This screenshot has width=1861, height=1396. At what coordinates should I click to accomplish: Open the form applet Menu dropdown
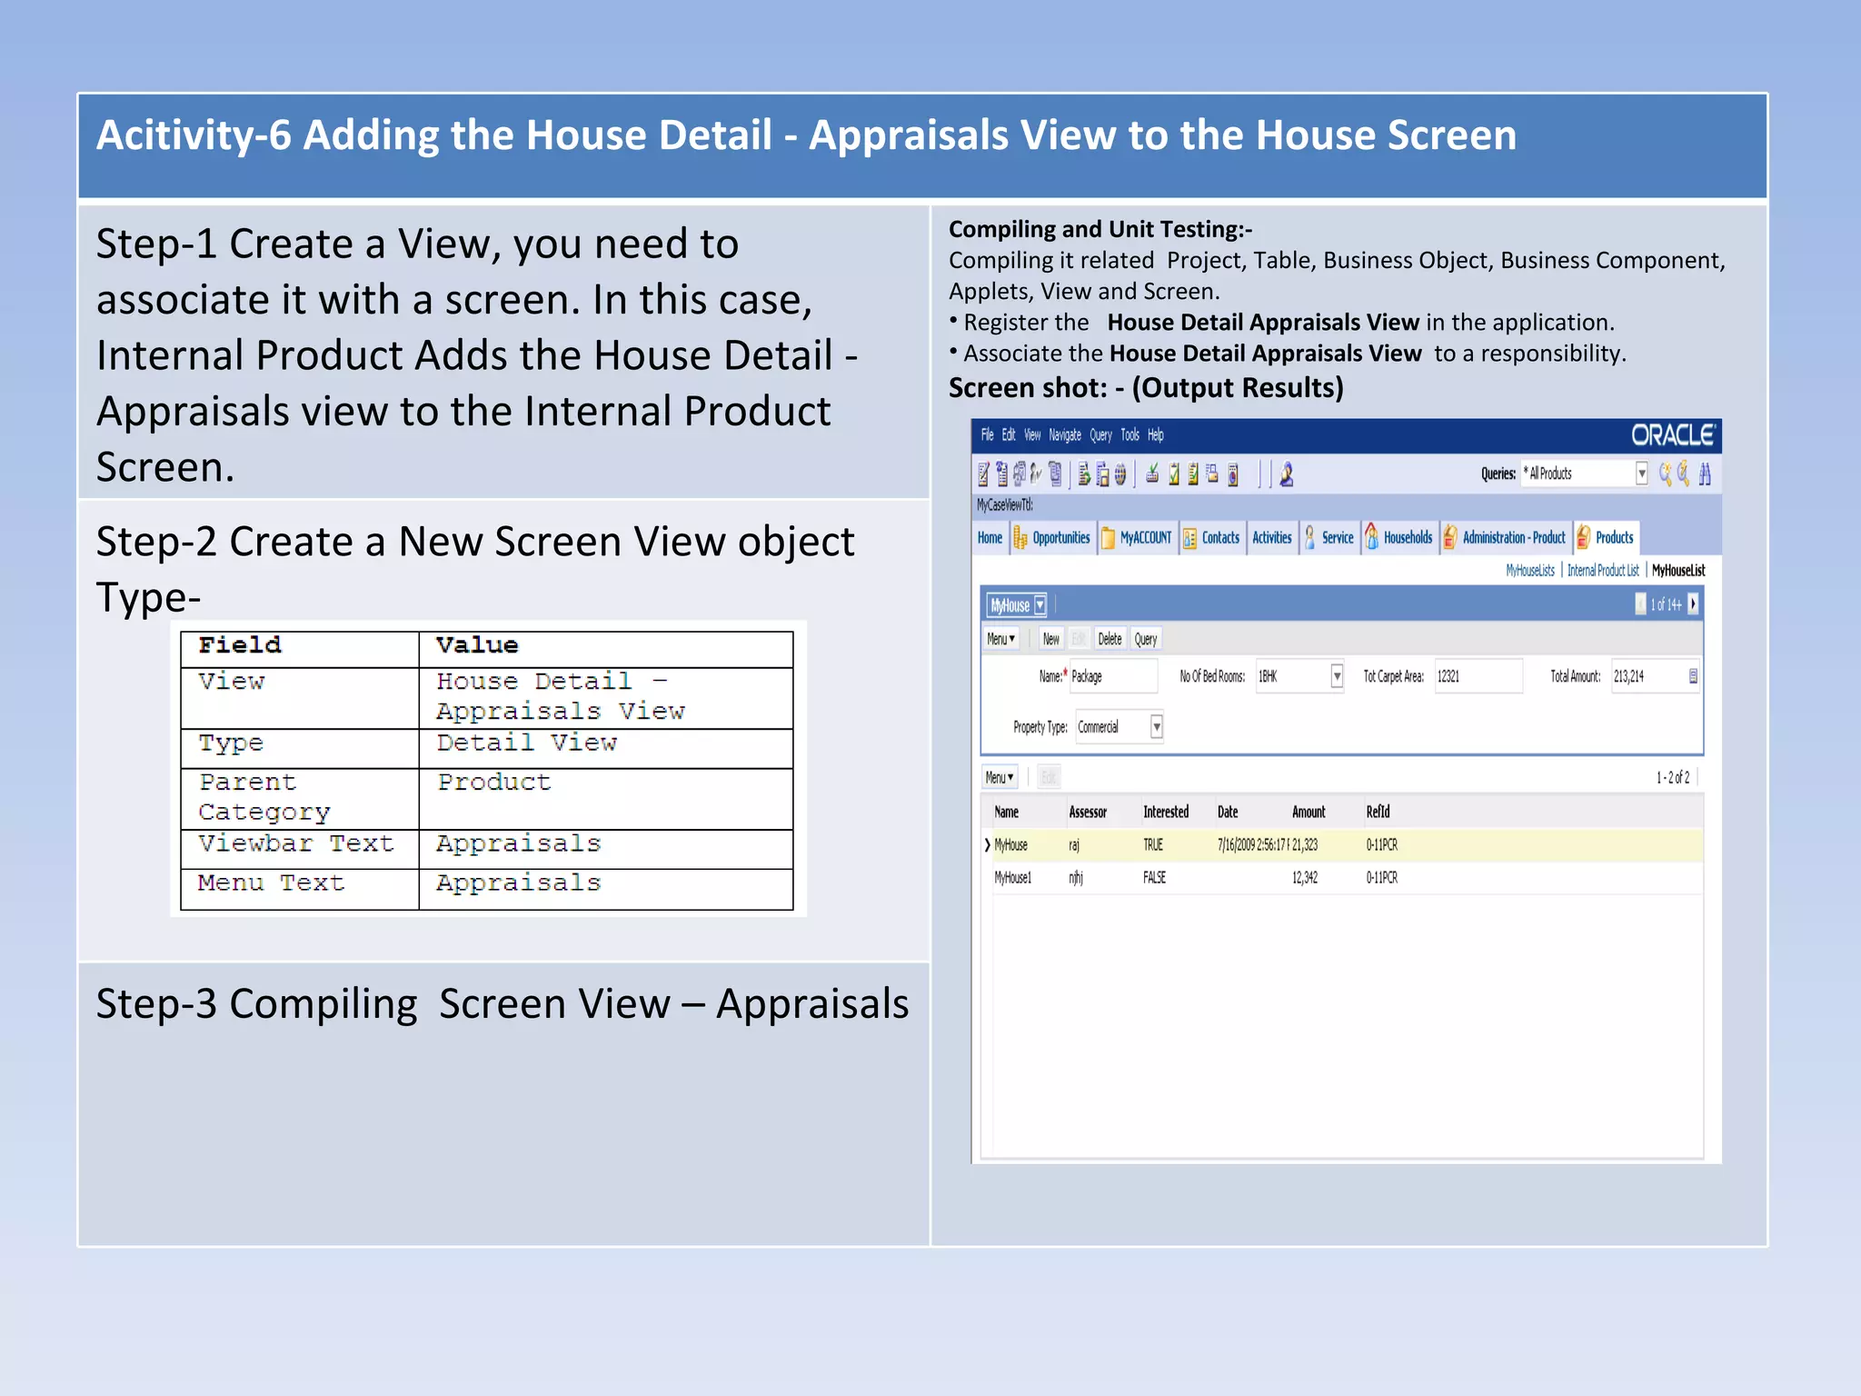1001,639
